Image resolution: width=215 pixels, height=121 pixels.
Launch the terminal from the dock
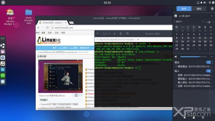click(3, 39)
